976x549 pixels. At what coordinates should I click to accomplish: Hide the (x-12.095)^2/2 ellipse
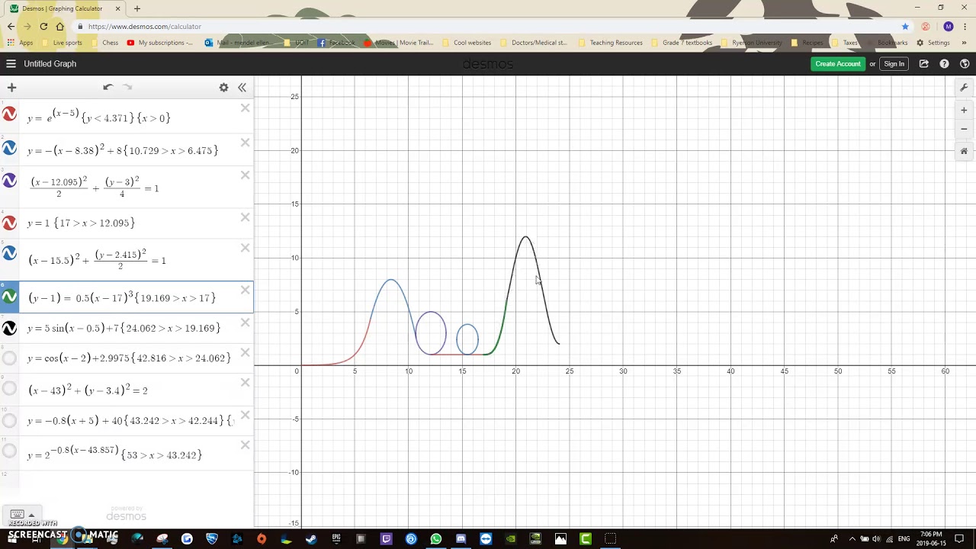click(9, 181)
